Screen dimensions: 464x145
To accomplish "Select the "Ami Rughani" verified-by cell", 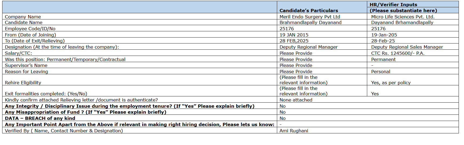I will pos(294,131).
